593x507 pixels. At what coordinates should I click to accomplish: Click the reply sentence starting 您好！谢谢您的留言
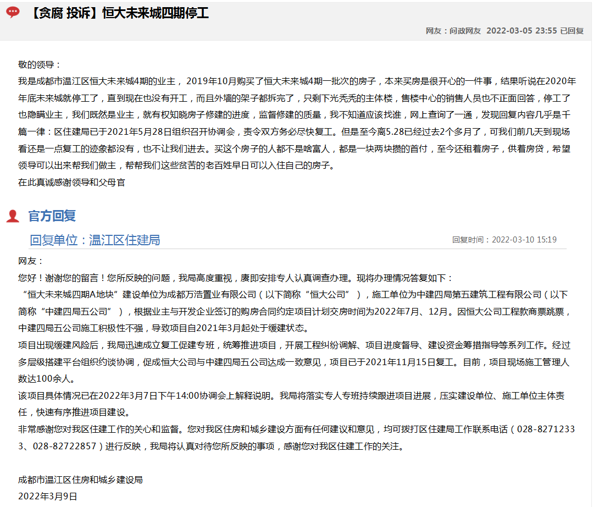point(235,278)
